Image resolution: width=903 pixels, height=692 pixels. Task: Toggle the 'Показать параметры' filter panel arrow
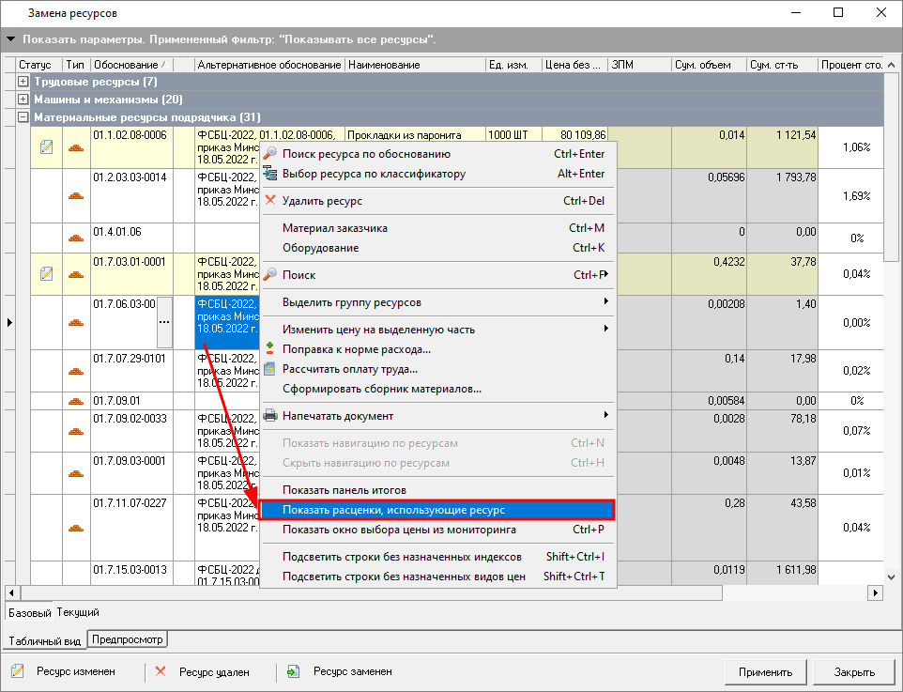tap(10, 40)
